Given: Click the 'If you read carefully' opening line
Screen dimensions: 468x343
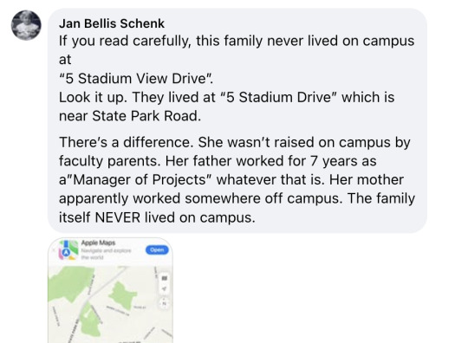Looking at the screenshot, I should [237, 42].
